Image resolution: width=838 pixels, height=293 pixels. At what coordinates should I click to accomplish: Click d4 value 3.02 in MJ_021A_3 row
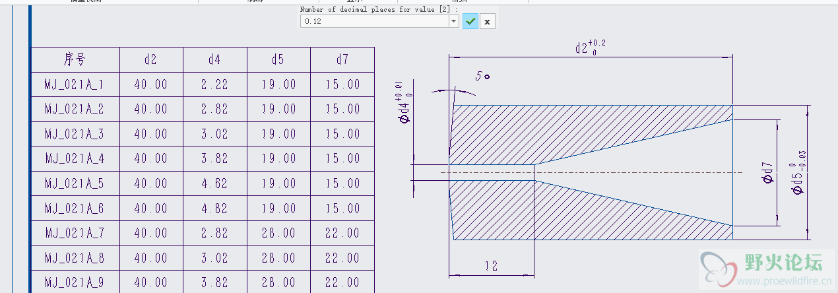(215, 134)
